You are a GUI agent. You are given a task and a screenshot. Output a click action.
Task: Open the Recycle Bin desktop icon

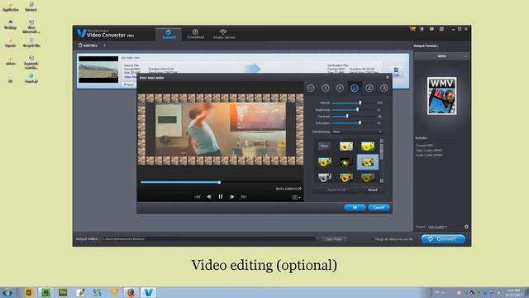31,42
